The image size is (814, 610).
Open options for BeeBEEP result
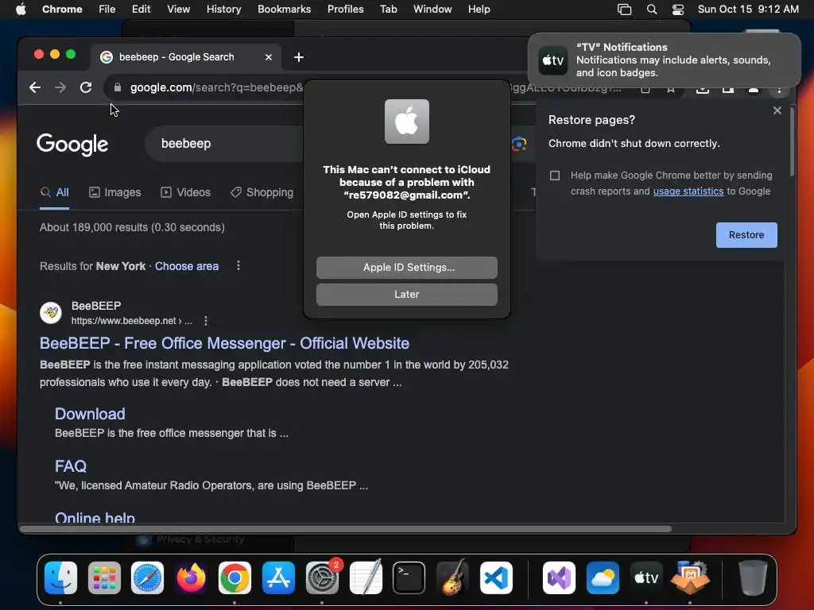pyautogui.click(x=206, y=321)
